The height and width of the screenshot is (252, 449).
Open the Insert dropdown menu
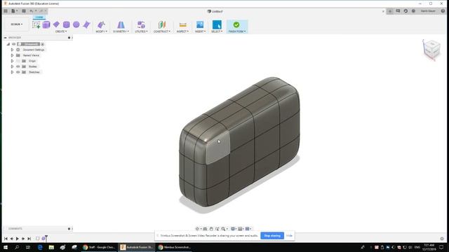(200, 31)
